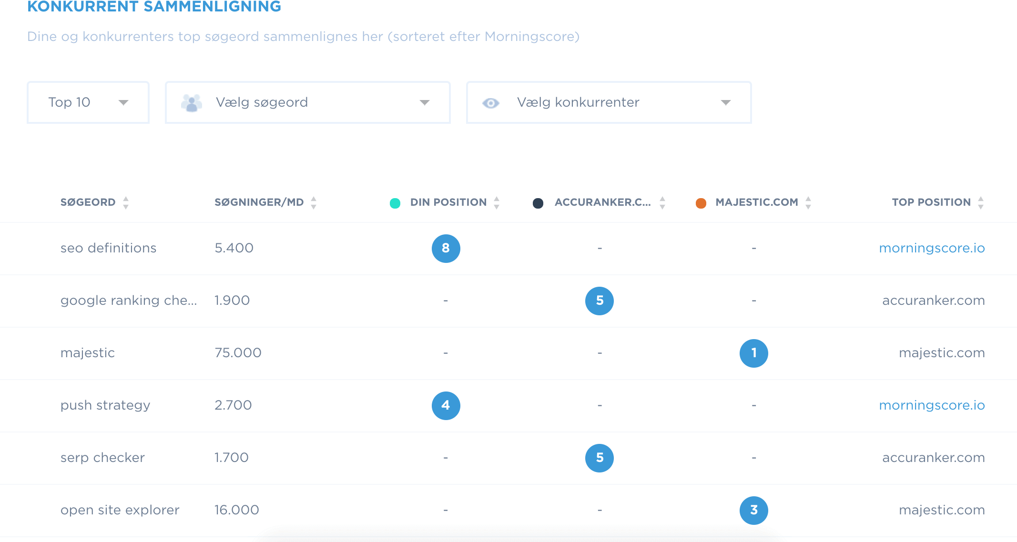Image resolution: width=1017 pixels, height=542 pixels.
Task: Click the ACCURANKER.C... header label
Action: pos(602,202)
